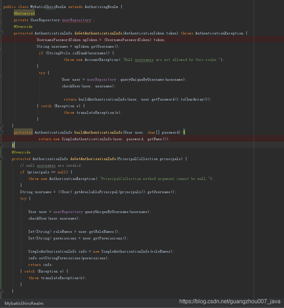This screenshot has height=308, width=284.
Task: Click the upToken variable declaration
Action: coord(90,40)
